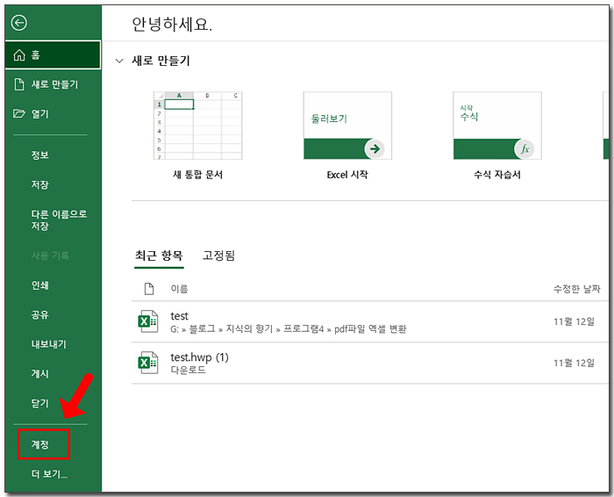Switch to the 고정됨 tab
The image size is (614, 497).
click(x=218, y=256)
